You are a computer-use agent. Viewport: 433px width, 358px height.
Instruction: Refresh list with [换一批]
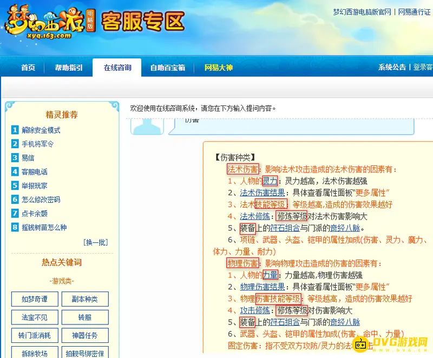click(x=96, y=242)
